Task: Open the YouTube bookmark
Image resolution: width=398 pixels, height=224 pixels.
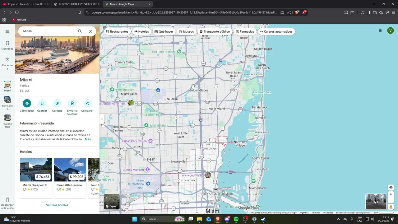Action: point(19,20)
